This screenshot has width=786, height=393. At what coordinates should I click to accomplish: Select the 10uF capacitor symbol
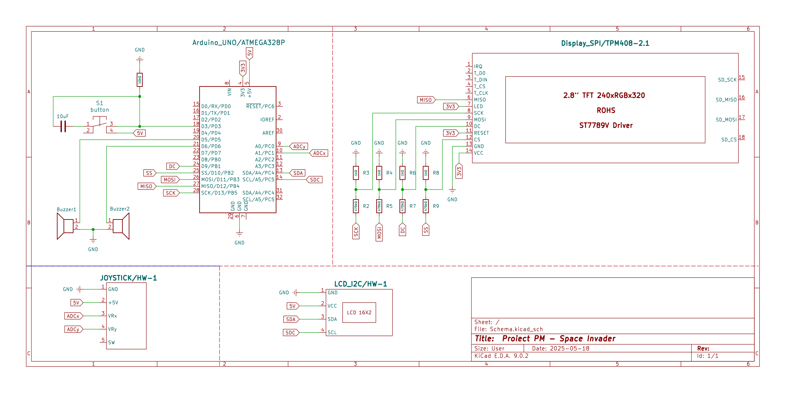[x=63, y=126]
